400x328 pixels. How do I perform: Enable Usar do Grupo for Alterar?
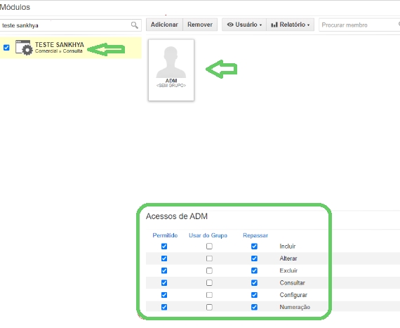tap(209, 258)
